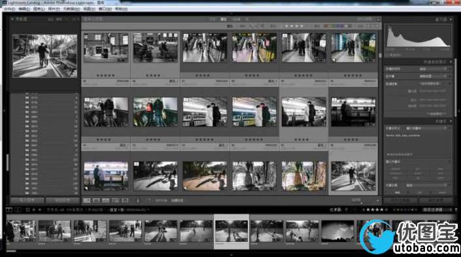Open the 照片(P) menu

(x=54, y=9)
